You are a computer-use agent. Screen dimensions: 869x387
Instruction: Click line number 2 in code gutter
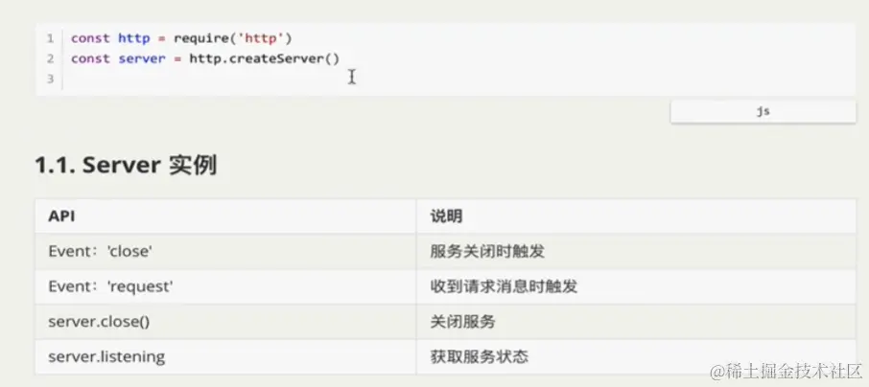coord(49,58)
